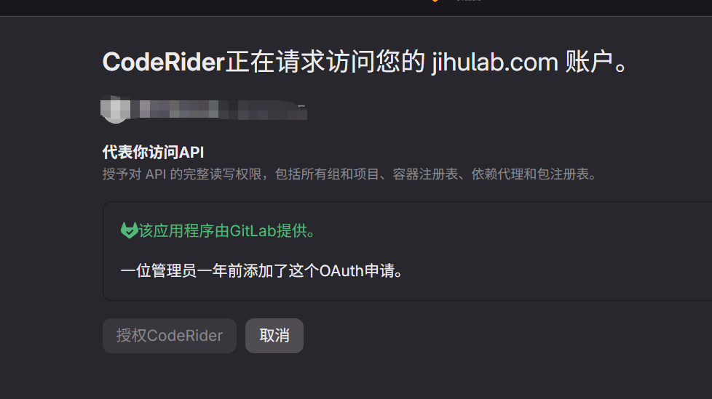Click the blurred round user avatar

(115, 109)
